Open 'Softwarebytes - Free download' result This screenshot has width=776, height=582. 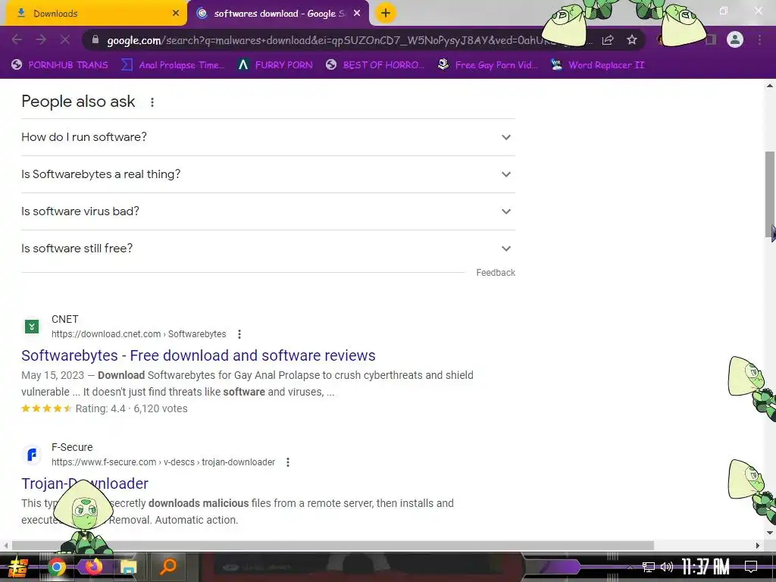click(199, 355)
